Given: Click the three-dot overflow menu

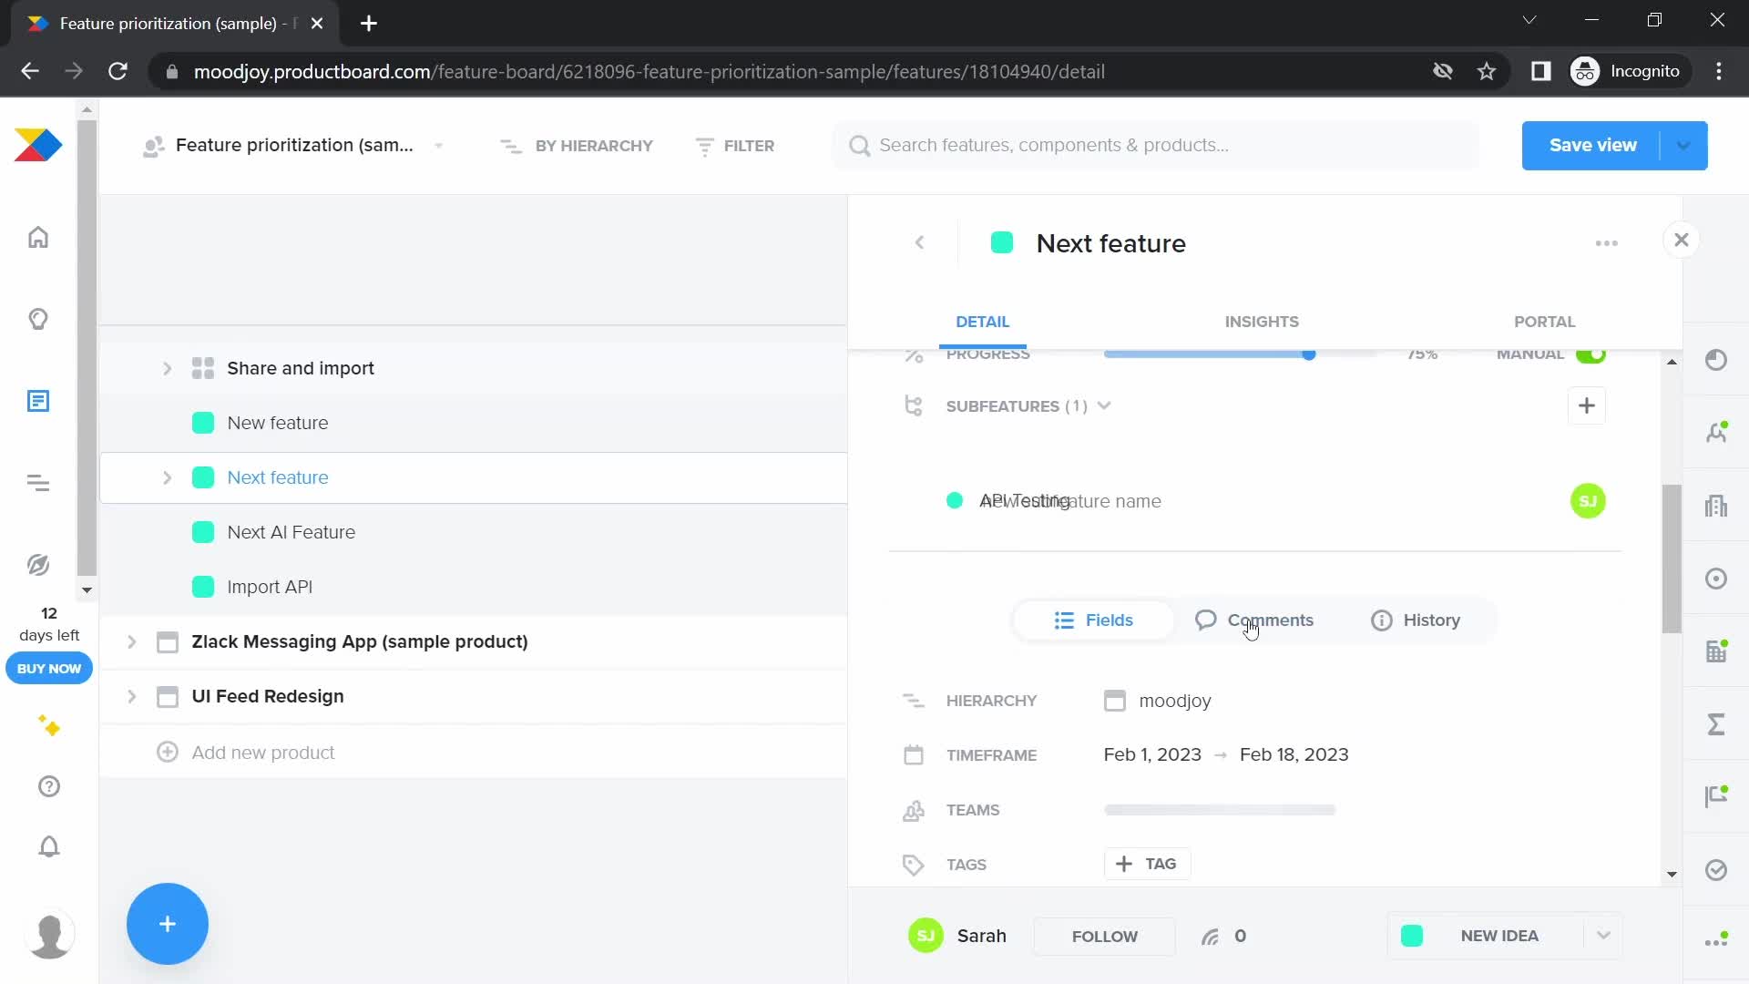Looking at the screenshot, I should coord(1607,242).
